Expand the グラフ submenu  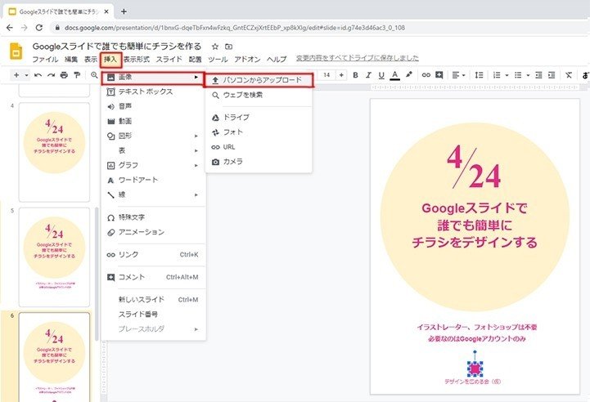pyautogui.click(x=154, y=165)
